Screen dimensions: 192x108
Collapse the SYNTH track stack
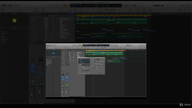(48, 18)
